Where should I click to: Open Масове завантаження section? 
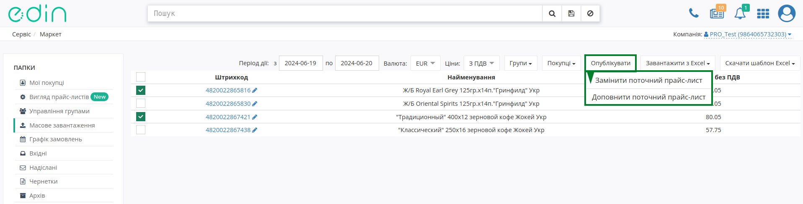(62, 125)
